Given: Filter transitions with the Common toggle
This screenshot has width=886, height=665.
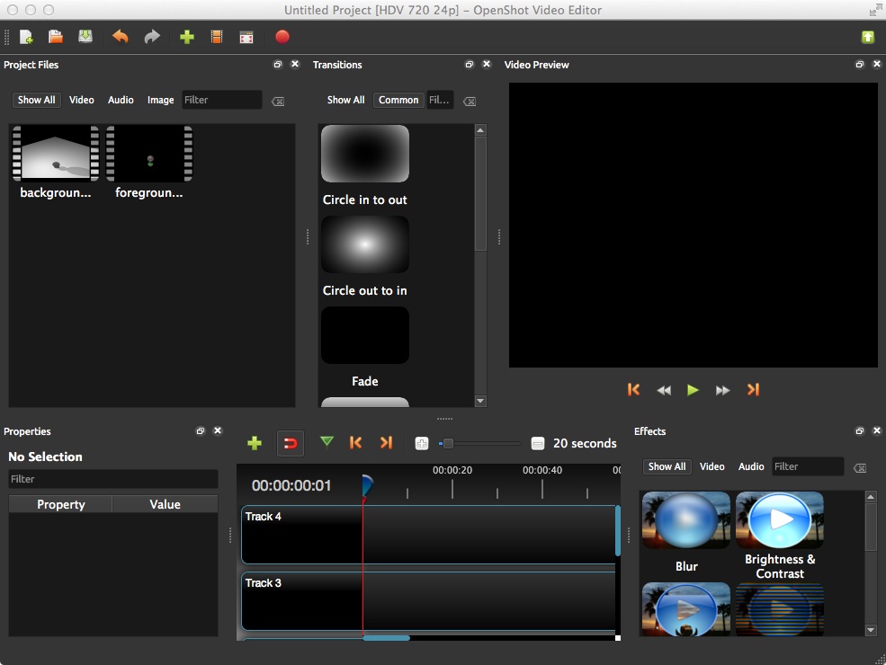Looking at the screenshot, I should click(x=398, y=100).
